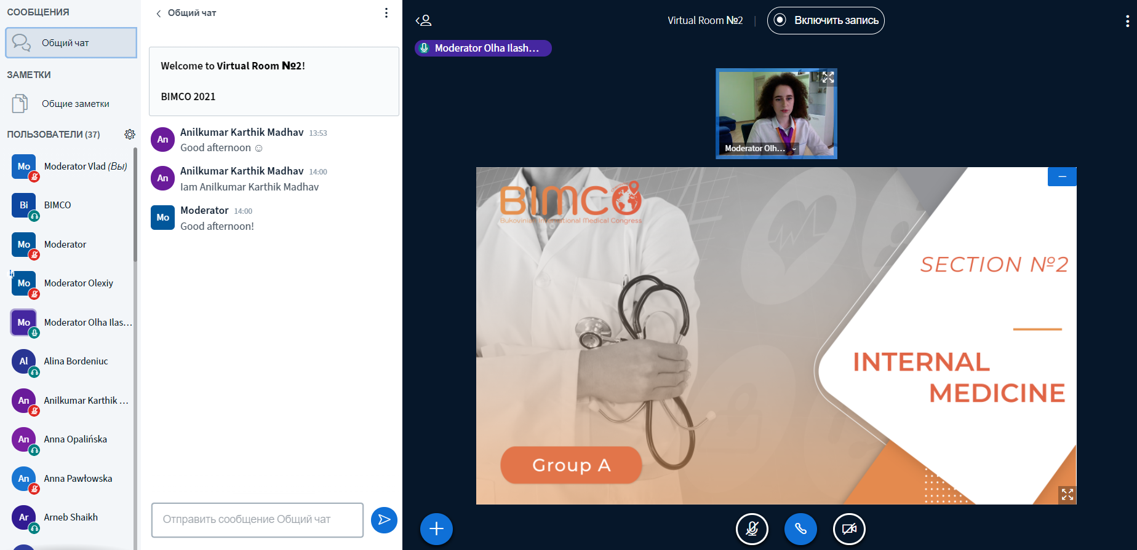Open Общие заметки shared notes
1137x550 pixels.
click(71, 104)
